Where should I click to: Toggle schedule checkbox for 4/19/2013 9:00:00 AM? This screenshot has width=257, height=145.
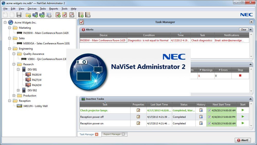[209, 123]
